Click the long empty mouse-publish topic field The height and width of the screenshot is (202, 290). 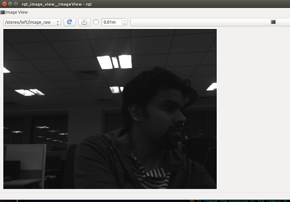(x=210, y=22)
